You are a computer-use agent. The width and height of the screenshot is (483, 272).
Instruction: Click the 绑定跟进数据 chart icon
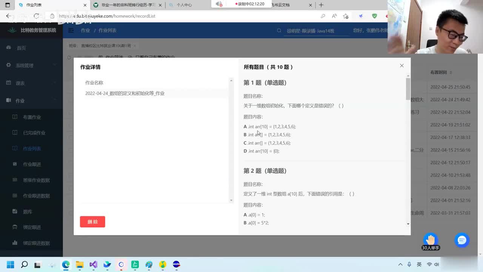tap(15, 243)
